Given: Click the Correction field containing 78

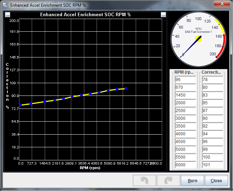Looking at the screenshot, I should click(x=212, y=80).
